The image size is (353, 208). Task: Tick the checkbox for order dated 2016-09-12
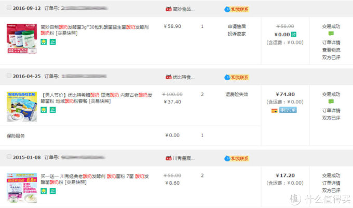tap(9, 7)
